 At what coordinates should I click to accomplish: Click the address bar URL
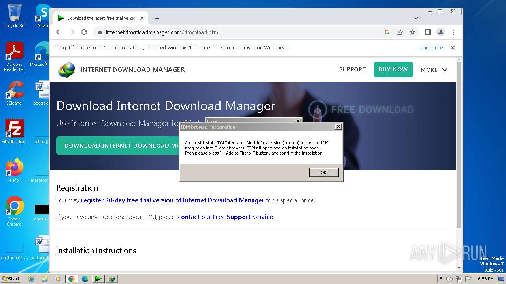click(x=162, y=32)
